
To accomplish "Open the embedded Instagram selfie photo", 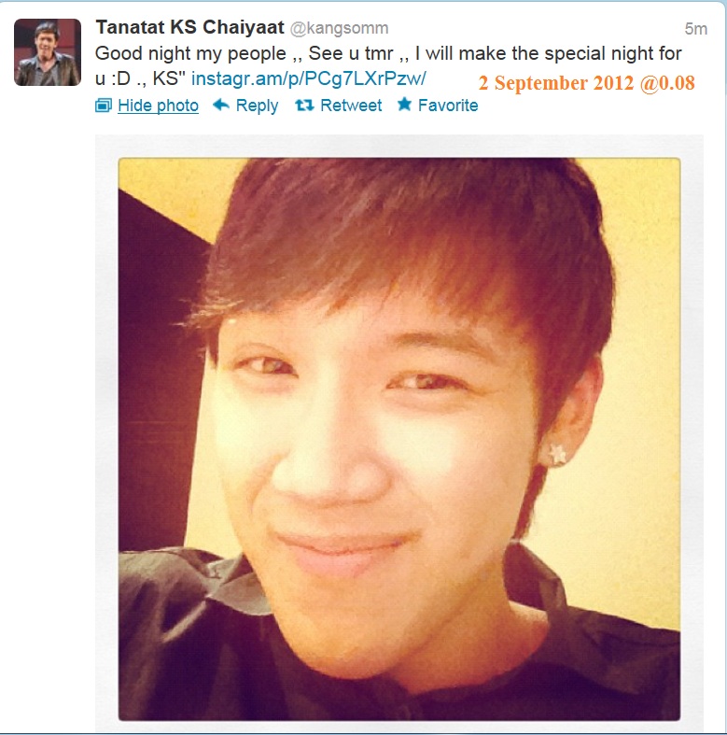I will [x=399, y=439].
